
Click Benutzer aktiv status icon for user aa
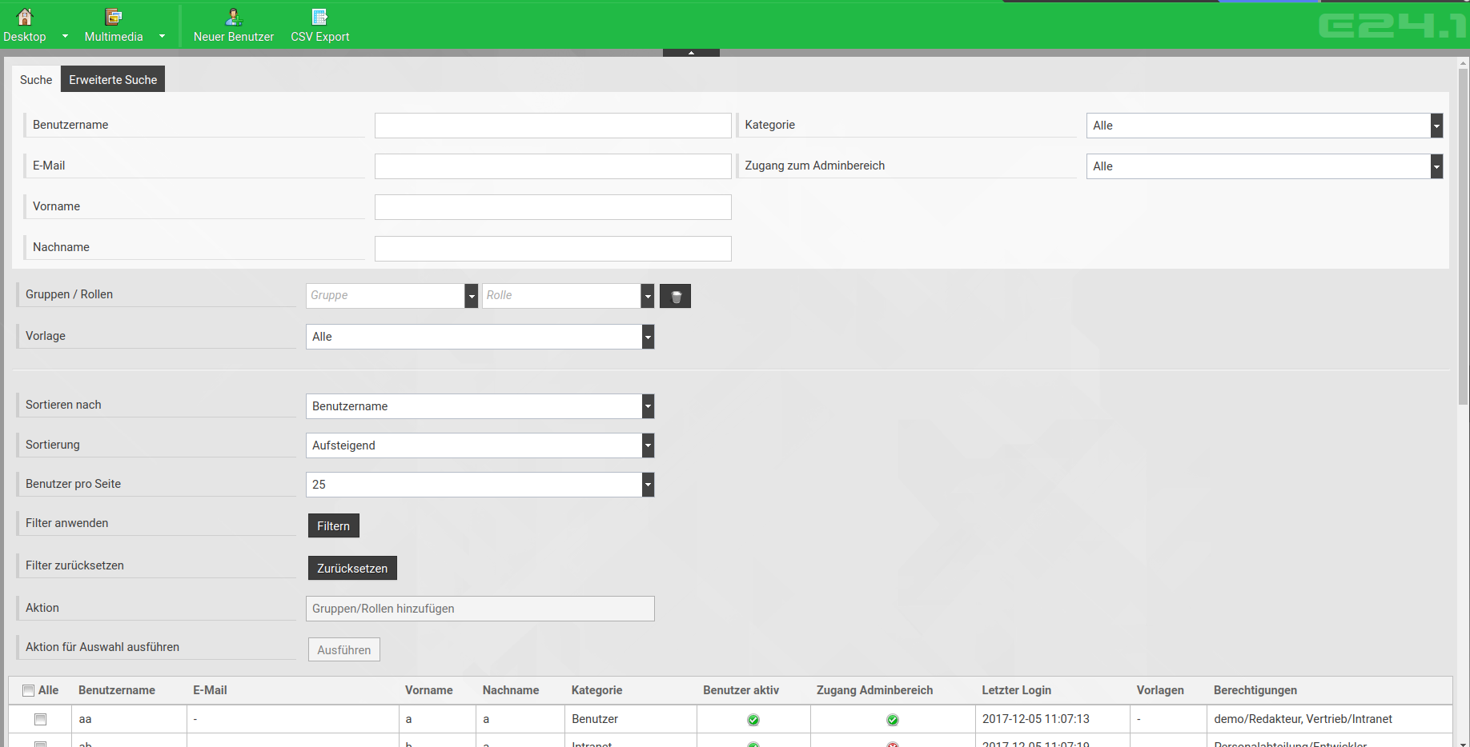[753, 720]
